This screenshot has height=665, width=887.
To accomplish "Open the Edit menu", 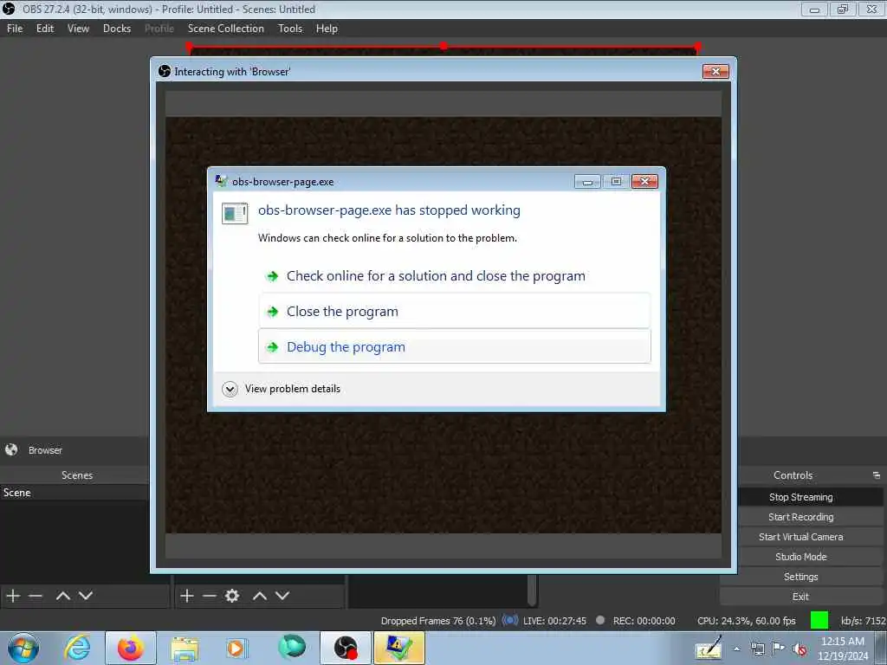I will (45, 29).
